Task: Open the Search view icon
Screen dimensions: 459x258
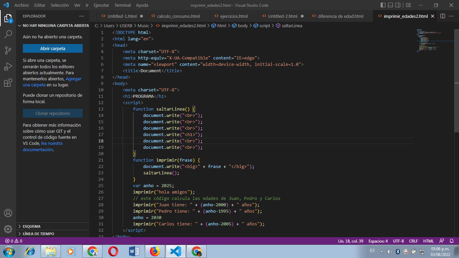Action: tap(8, 34)
